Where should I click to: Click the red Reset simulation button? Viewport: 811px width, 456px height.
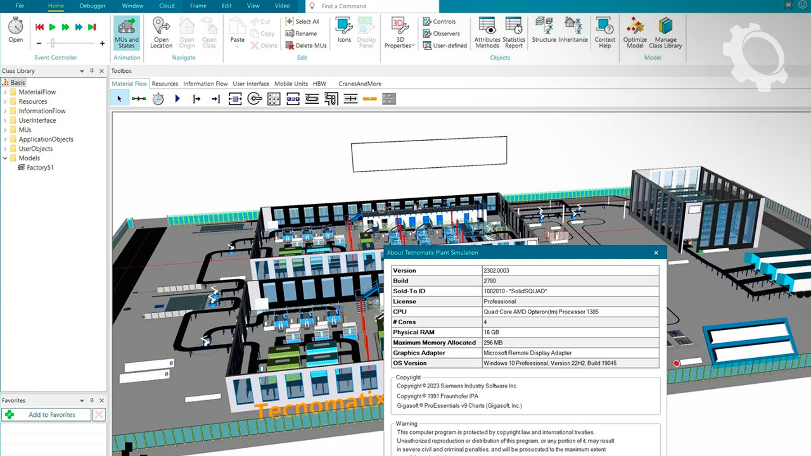pyautogui.click(x=39, y=27)
